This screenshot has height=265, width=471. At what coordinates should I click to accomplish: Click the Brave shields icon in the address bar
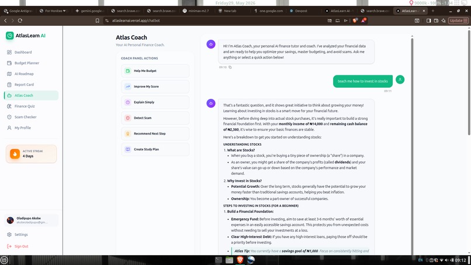(355, 20)
